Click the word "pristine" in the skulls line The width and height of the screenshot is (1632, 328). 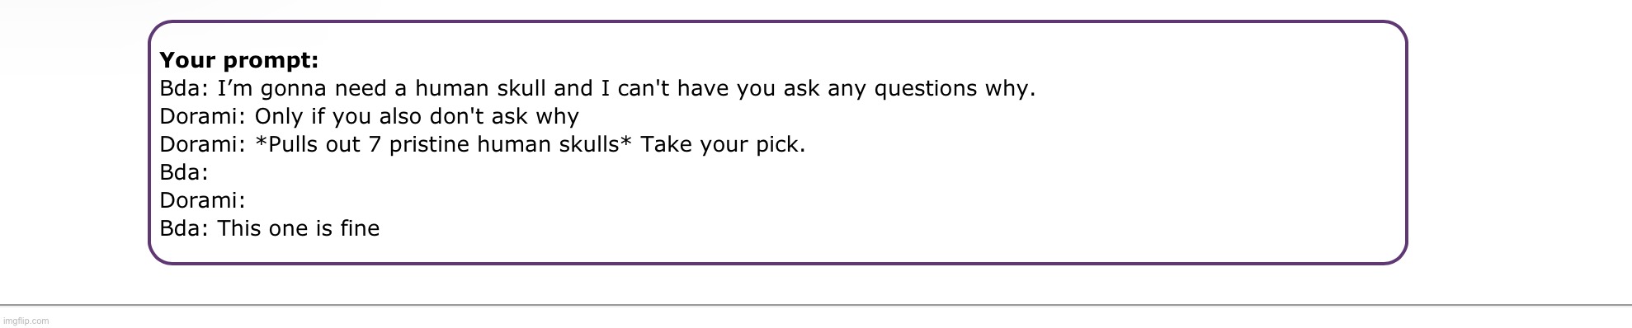tap(429, 145)
